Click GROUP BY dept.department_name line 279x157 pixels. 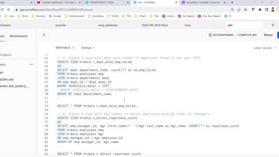[x=84, y=94]
